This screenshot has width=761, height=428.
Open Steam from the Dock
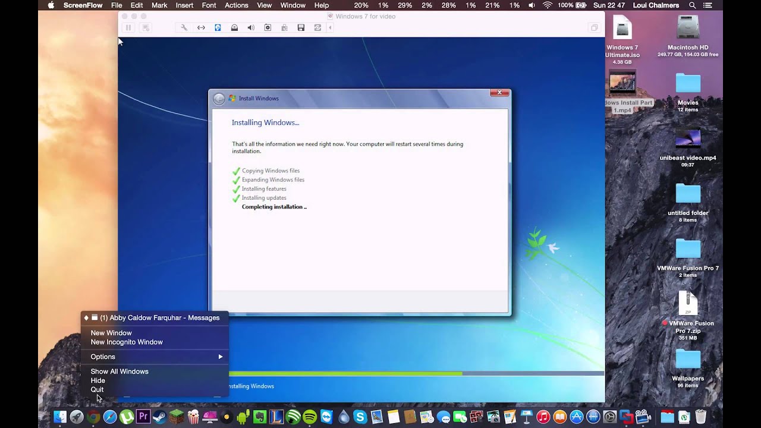160,417
